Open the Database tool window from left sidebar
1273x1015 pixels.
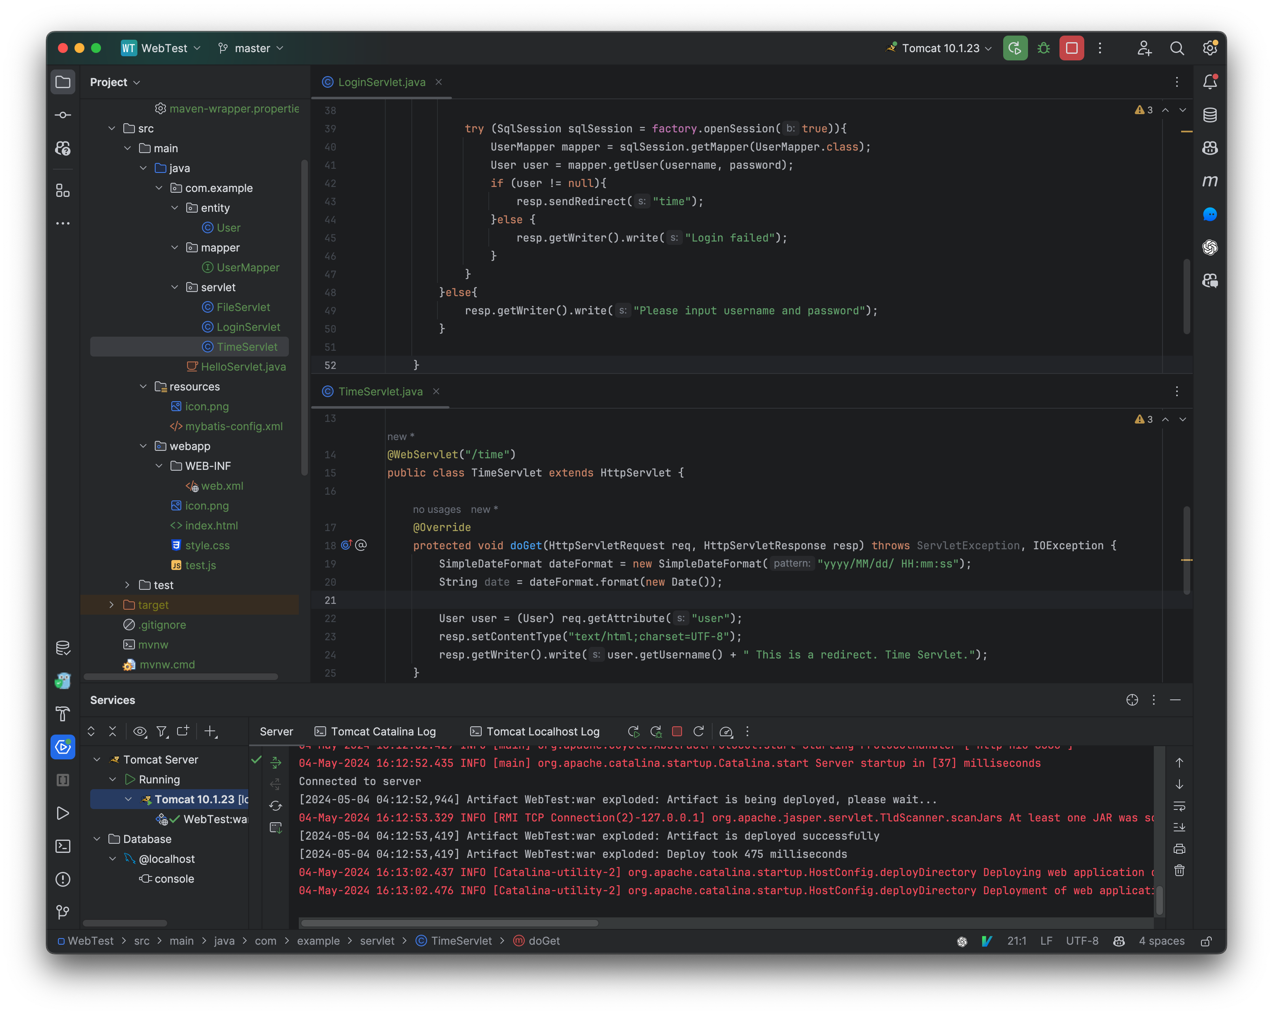coord(62,647)
